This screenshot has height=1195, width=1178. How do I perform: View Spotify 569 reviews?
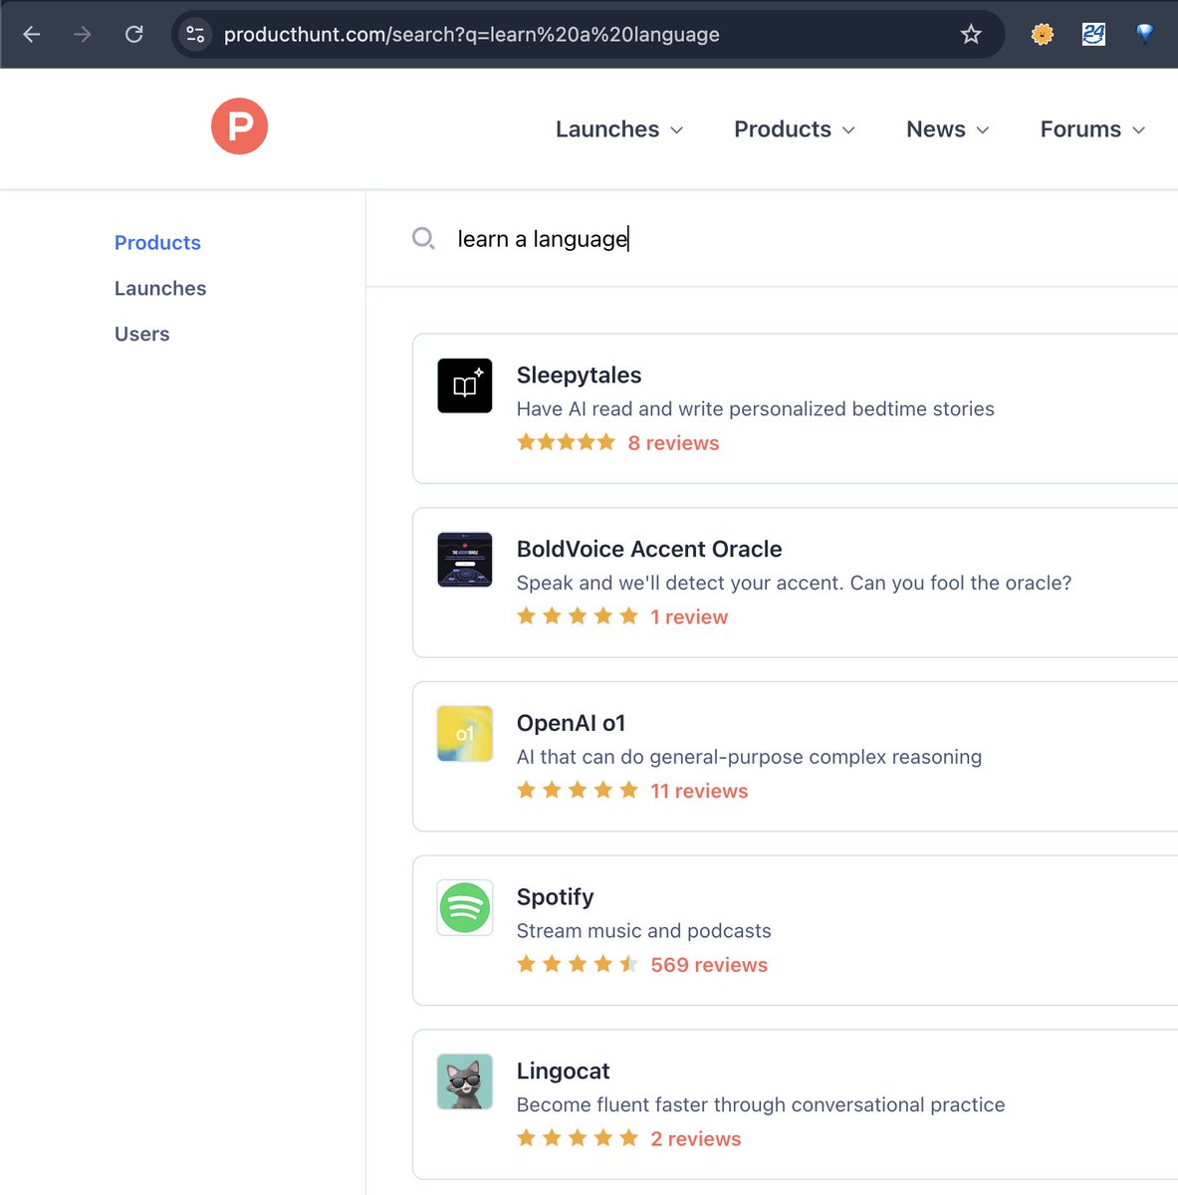709,965
